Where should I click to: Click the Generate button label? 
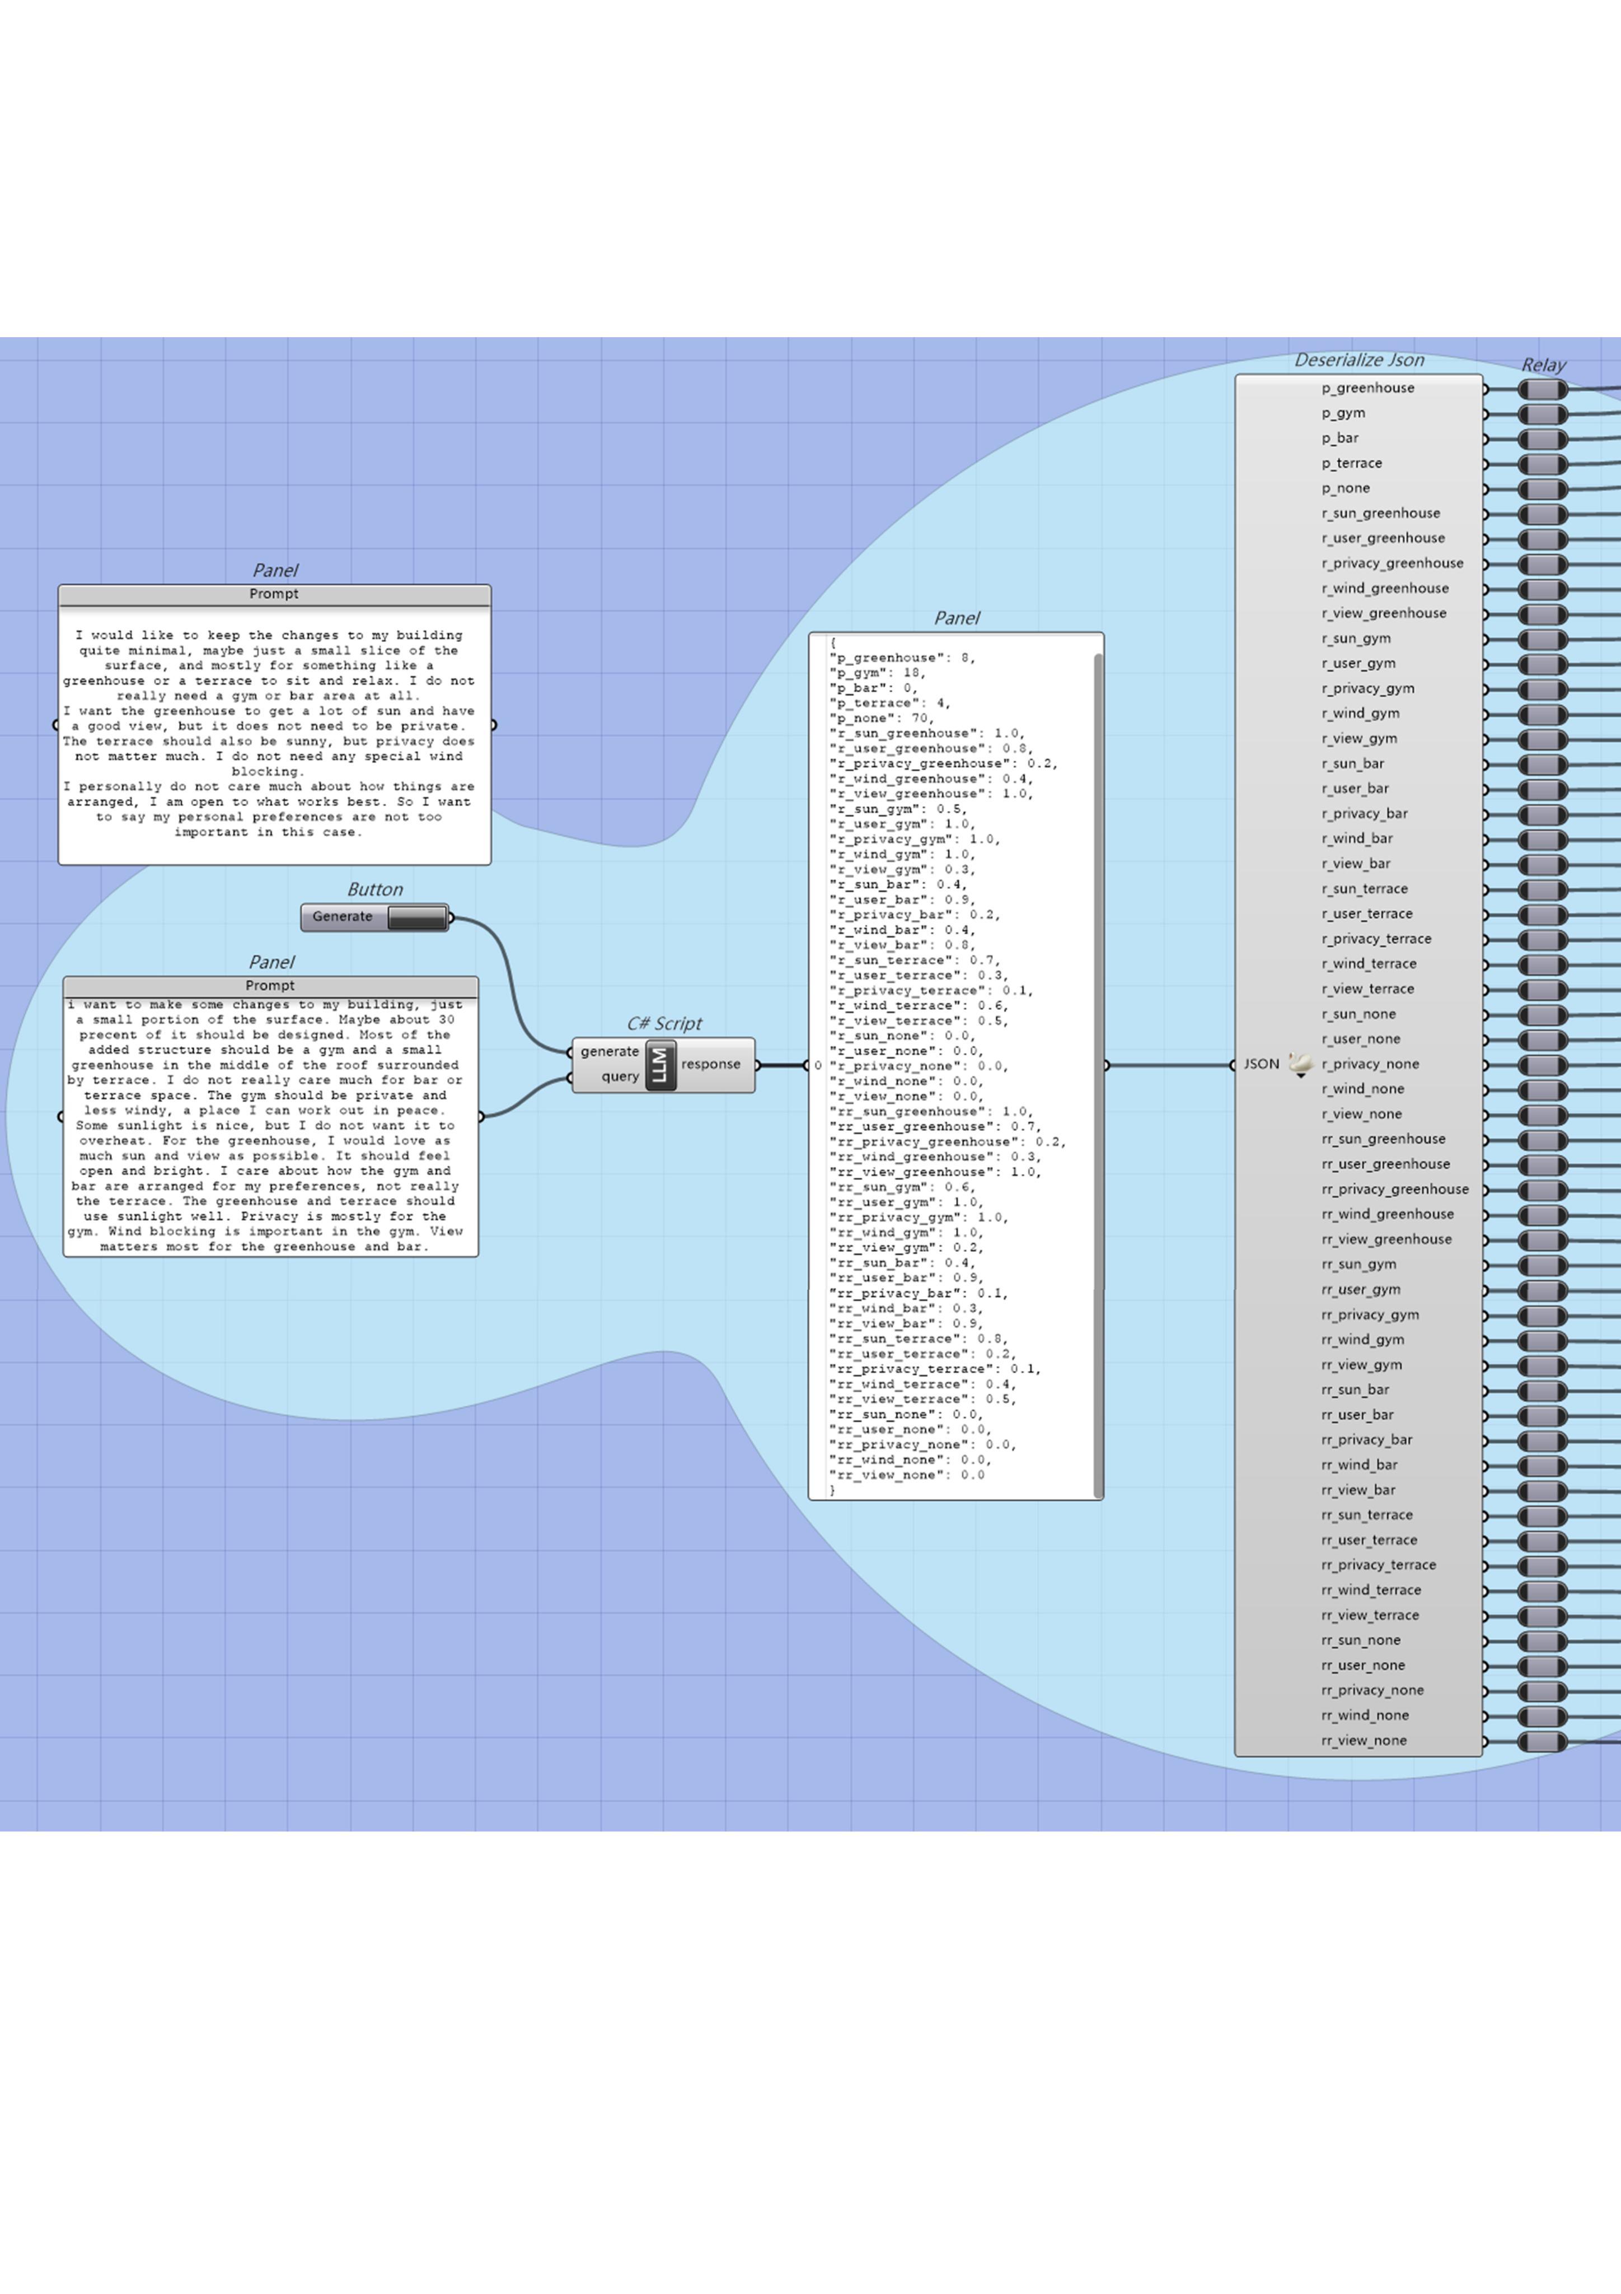pyautogui.click(x=341, y=917)
